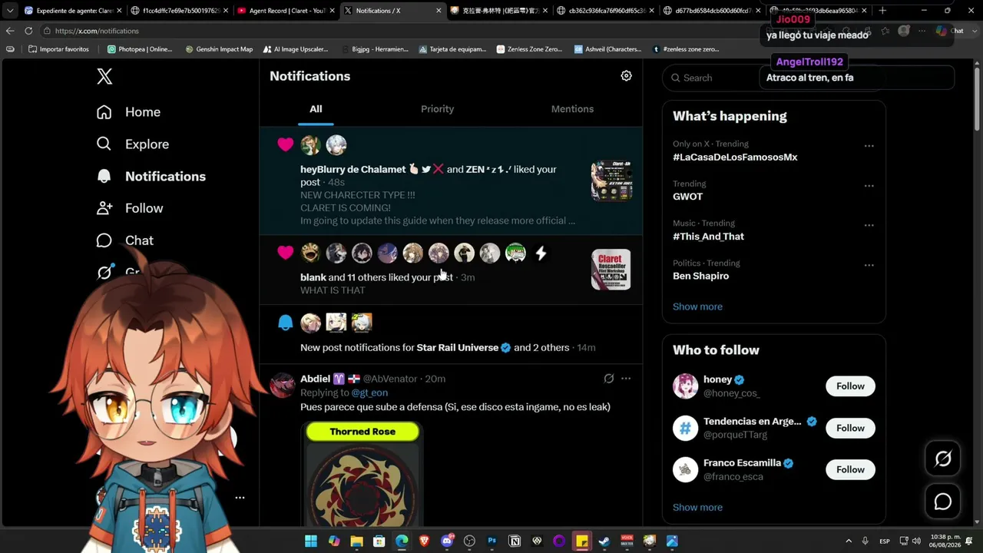Switch to the Mentions tab
The image size is (983, 553).
(572, 109)
